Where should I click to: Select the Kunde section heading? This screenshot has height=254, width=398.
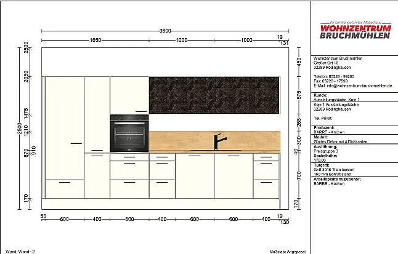(x=321, y=95)
